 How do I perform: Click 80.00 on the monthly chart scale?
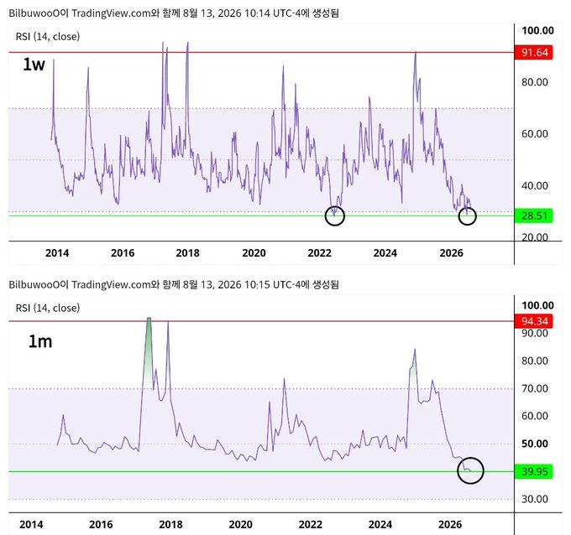click(x=535, y=361)
